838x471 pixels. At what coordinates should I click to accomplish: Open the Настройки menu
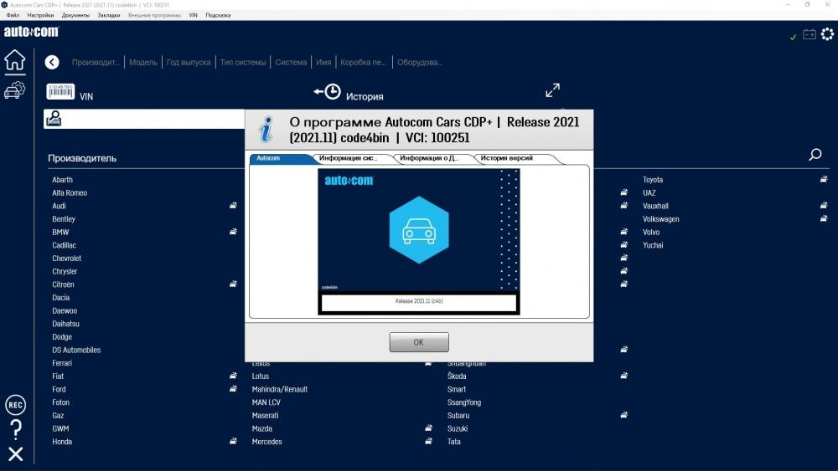(40, 15)
